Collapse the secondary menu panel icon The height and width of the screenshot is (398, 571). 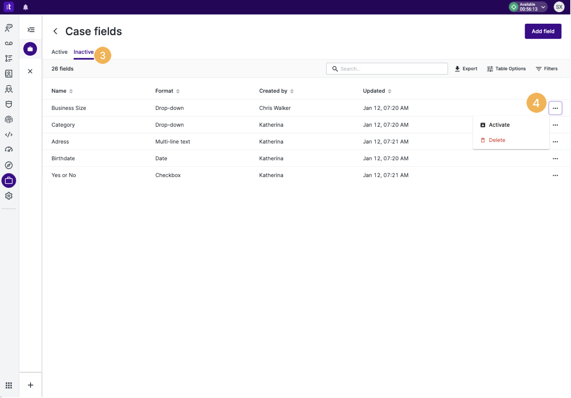[31, 30]
